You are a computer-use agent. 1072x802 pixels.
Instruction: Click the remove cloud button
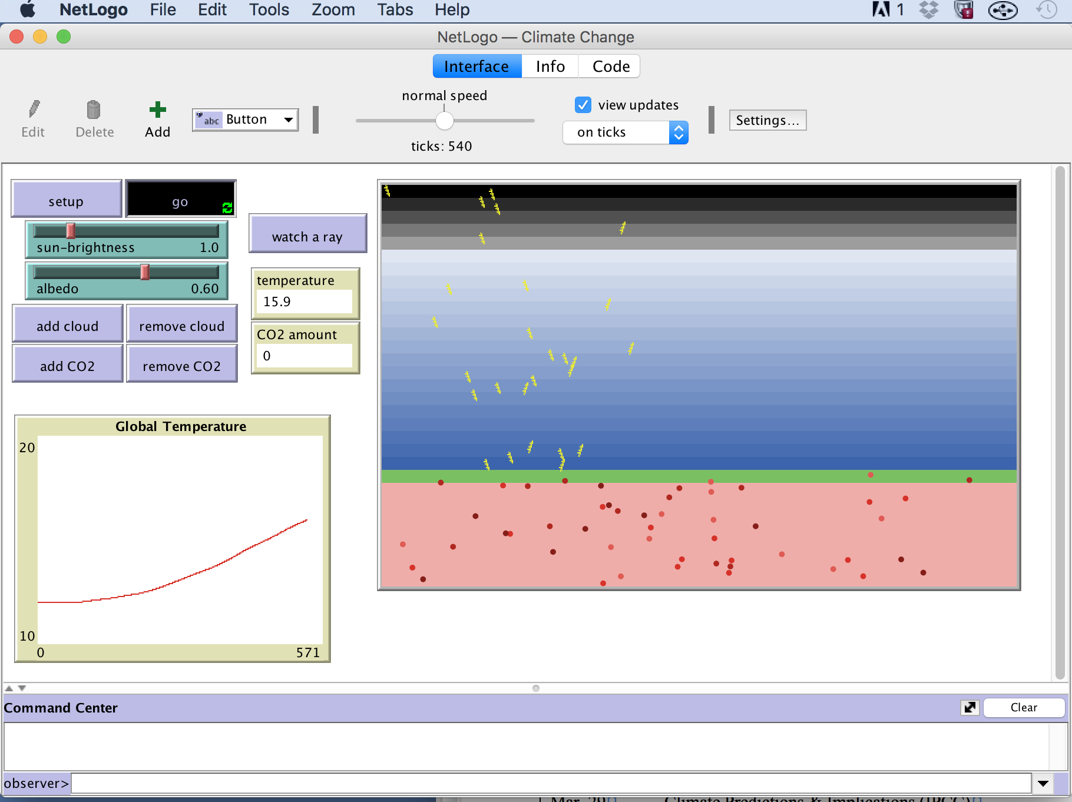(181, 323)
